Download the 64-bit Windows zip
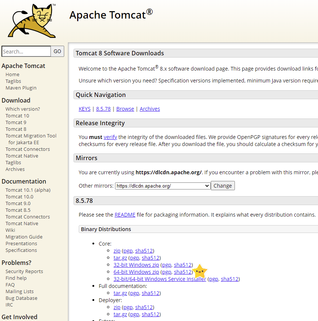Image resolution: width=318 pixels, height=321 pixels. (x=136, y=272)
